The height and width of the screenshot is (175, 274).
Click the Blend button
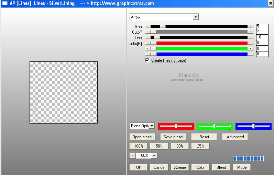tap(221, 167)
